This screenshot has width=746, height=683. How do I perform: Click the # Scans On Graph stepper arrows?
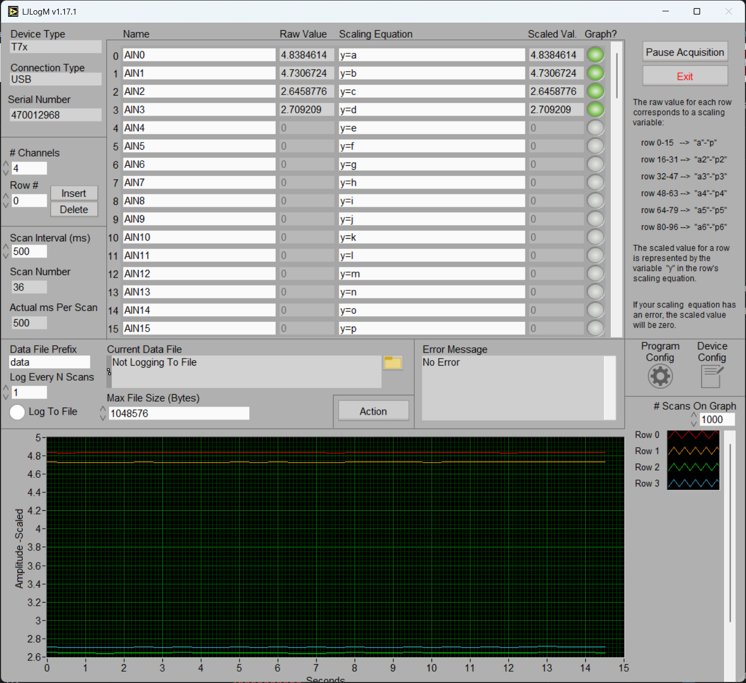click(x=694, y=420)
